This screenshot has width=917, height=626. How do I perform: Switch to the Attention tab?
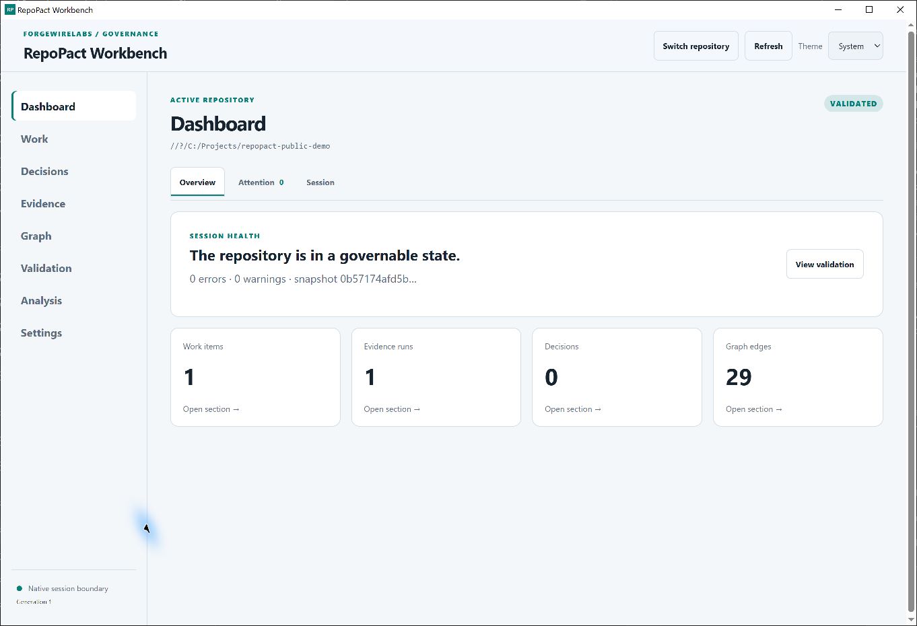(261, 182)
